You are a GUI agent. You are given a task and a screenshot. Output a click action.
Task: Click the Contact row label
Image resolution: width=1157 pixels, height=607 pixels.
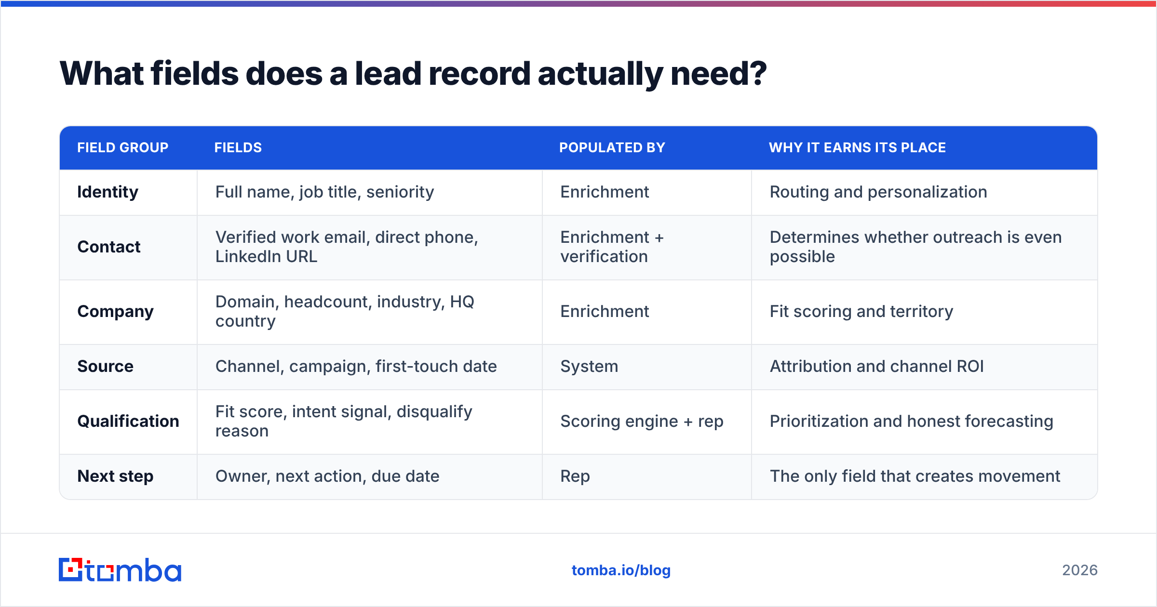click(109, 247)
